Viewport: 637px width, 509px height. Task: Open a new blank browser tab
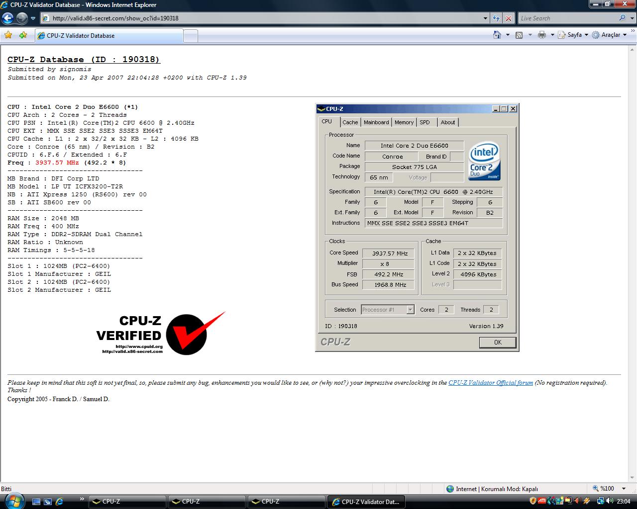pyautogui.click(x=191, y=36)
